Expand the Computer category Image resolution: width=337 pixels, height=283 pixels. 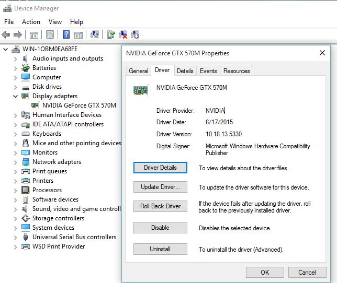15,78
